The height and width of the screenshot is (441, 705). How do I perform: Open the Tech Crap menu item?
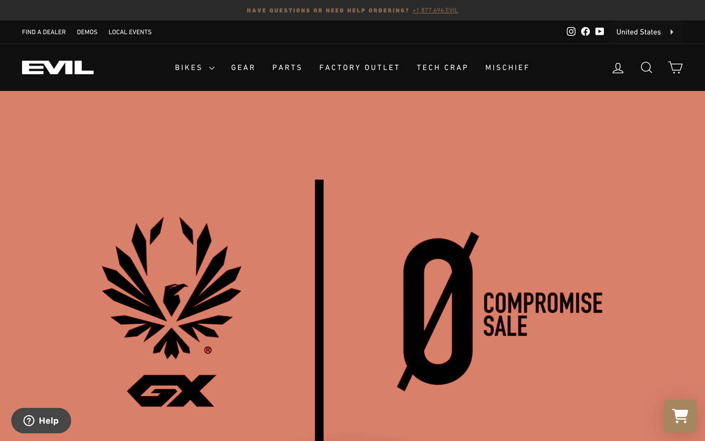(443, 68)
